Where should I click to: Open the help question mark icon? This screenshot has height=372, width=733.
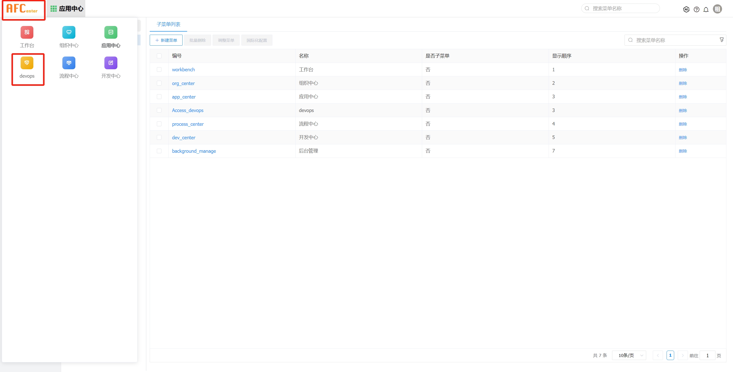coord(696,9)
